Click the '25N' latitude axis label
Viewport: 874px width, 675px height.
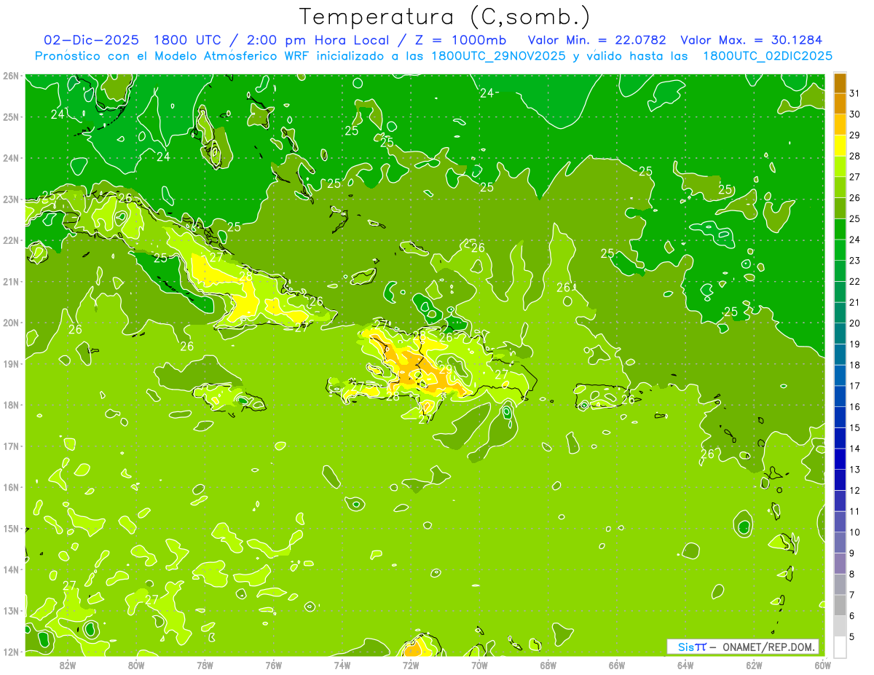[10, 117]
